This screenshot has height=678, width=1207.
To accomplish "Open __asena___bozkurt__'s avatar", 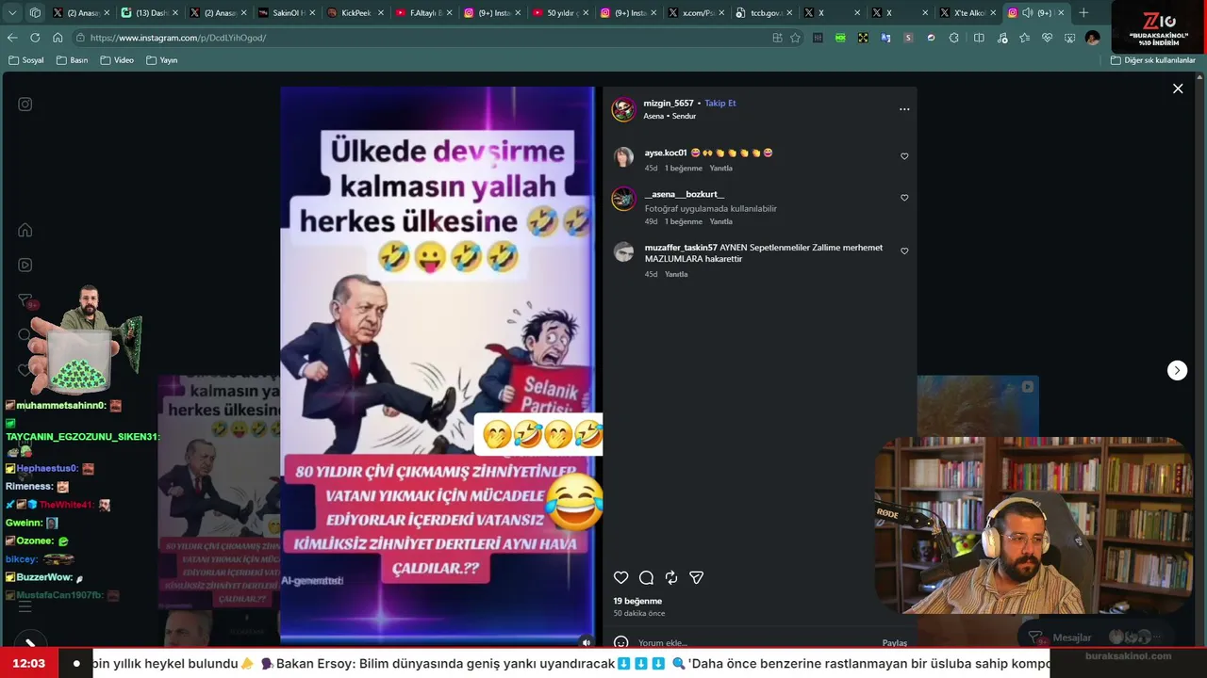I will click(x=623, y=199).
